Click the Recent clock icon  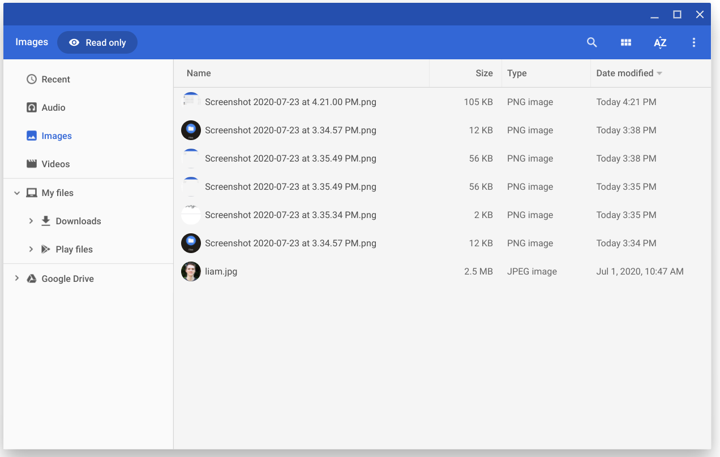point(32,79)
